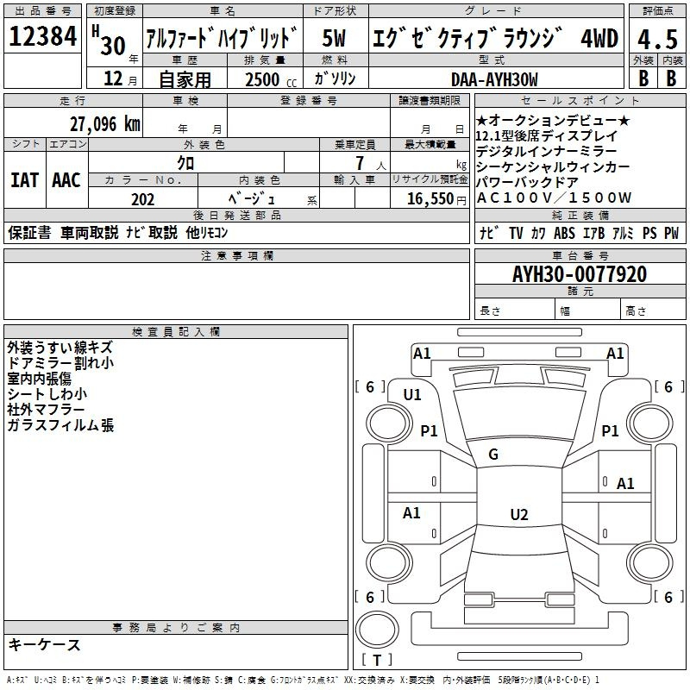Select the car name アルファードハイブリッド
Viewport: 690px width, 690px height.
click(222, 37)
